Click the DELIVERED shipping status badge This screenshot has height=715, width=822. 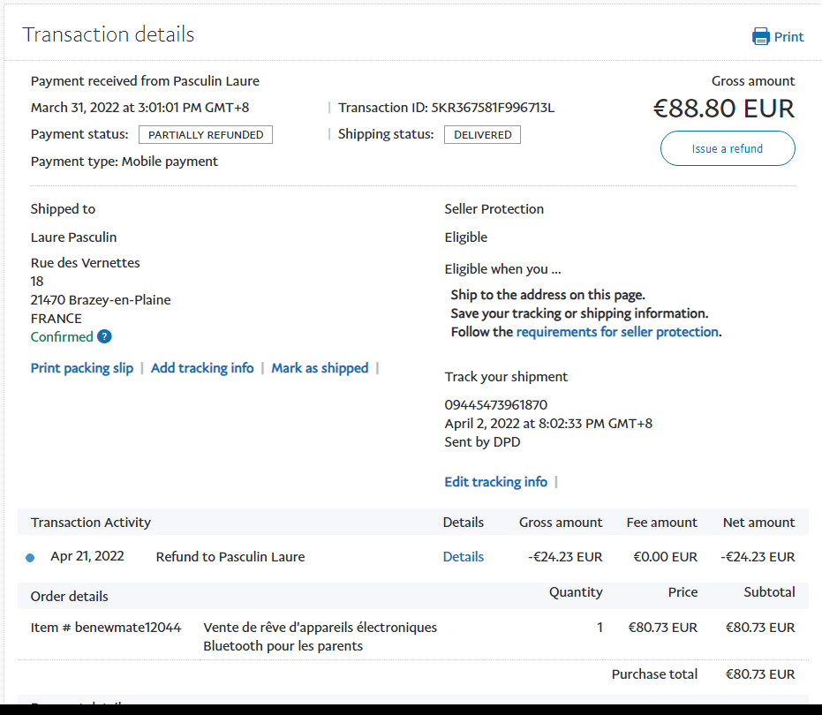(482, 135)
